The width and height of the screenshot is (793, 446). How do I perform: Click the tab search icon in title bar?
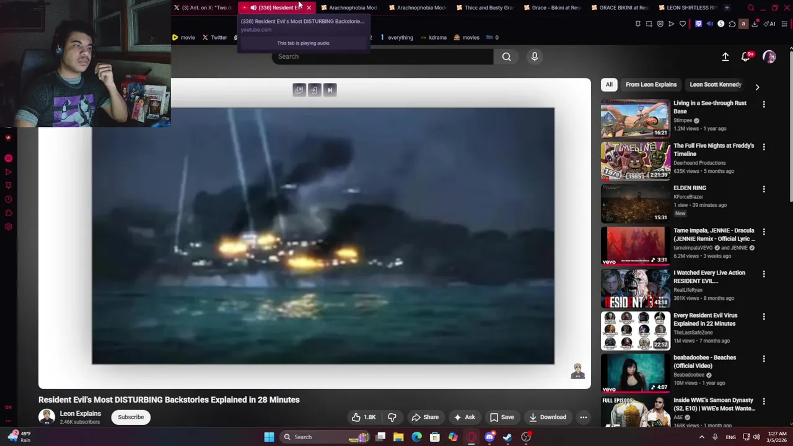tap(751, 7)
